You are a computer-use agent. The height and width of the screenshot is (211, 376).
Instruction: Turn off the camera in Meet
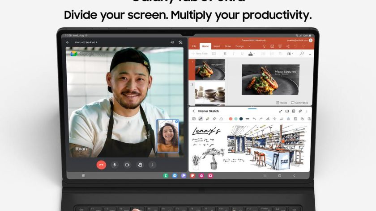[127, 165]
